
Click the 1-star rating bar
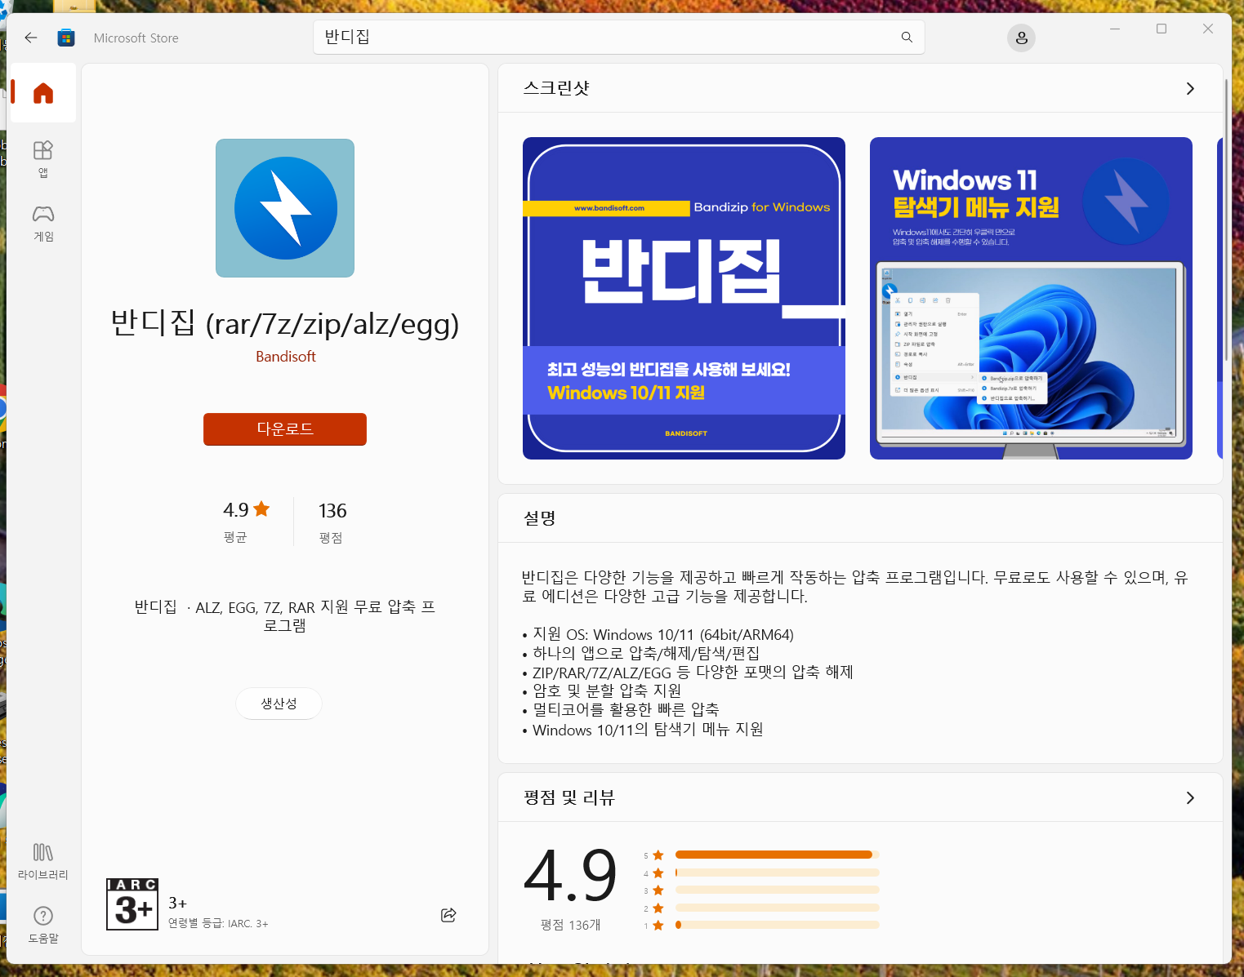pyautogui.click(x=777, y=925)
